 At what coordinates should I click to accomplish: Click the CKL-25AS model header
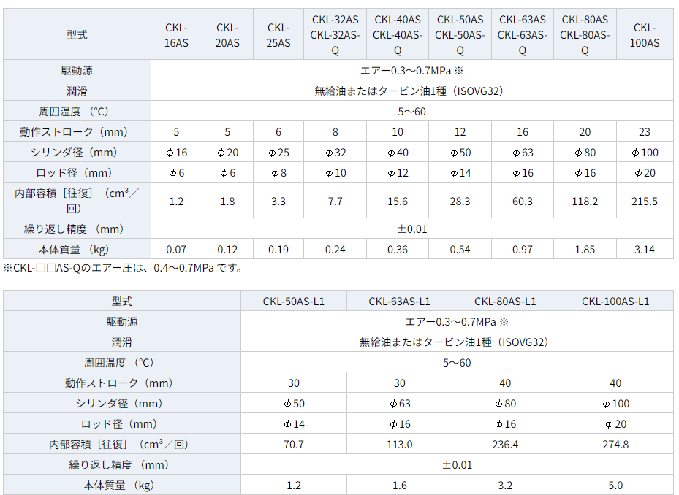pos(278,35)
